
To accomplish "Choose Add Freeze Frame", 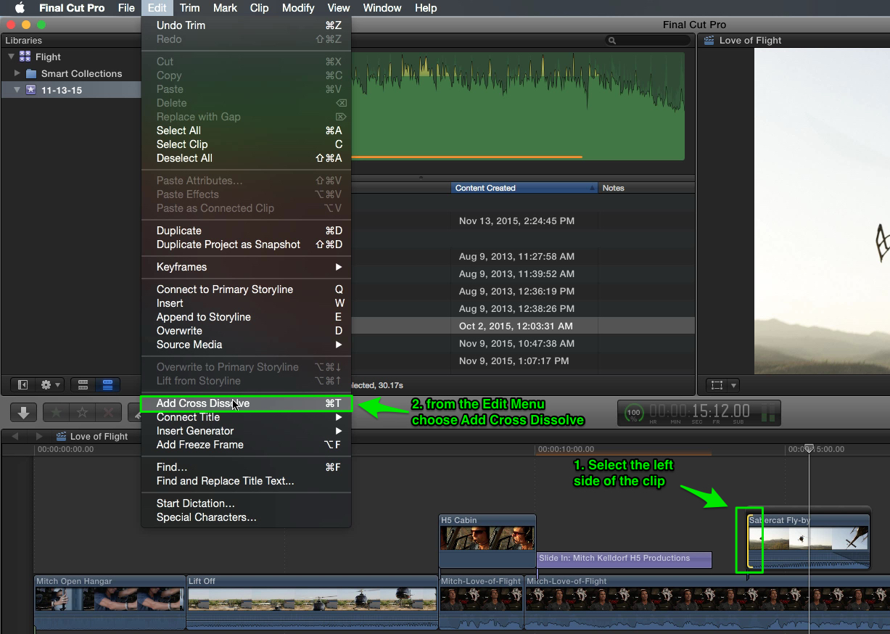I will coord(247,445).
